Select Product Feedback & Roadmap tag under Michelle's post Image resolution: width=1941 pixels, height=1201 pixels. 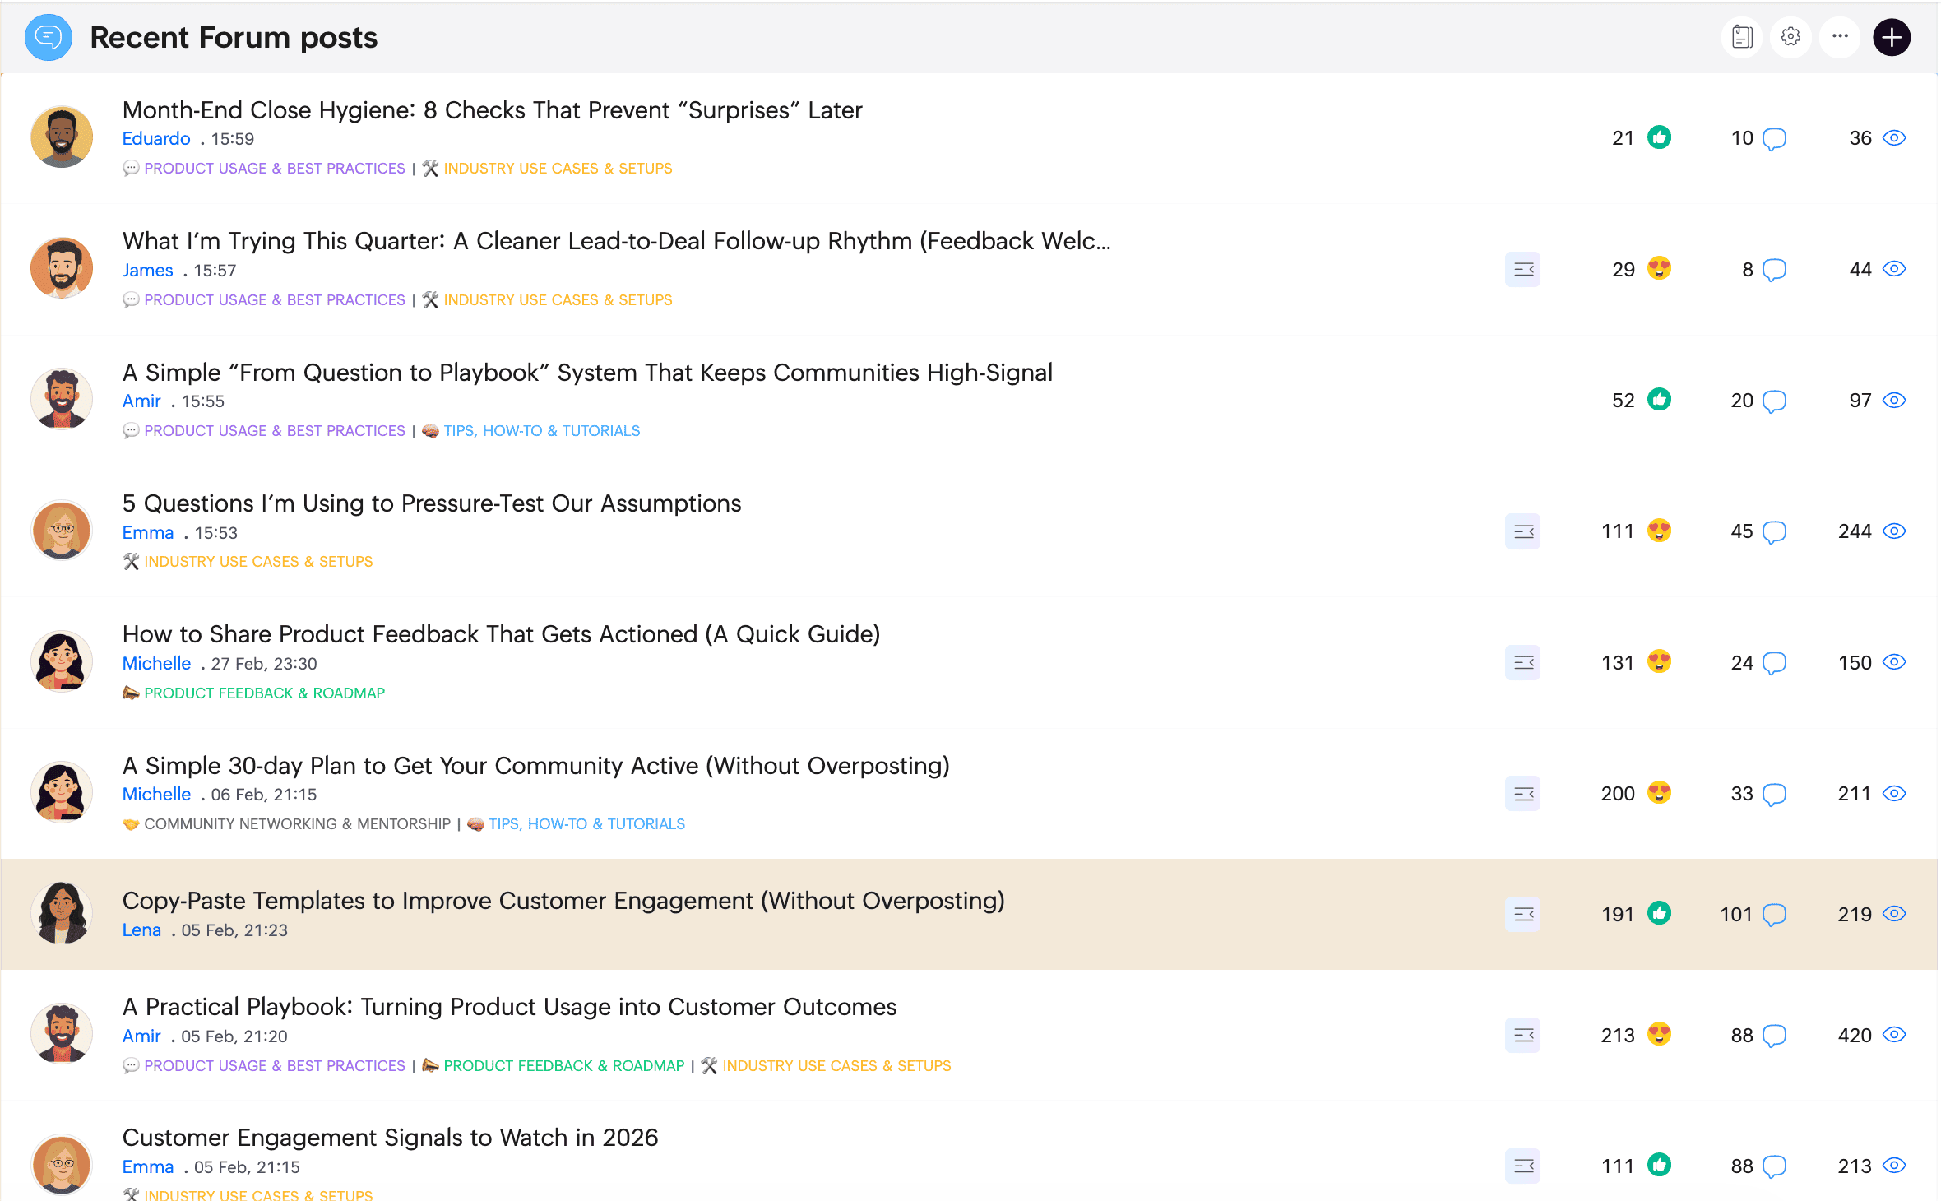pyautogui.click(x=264, y=693)
